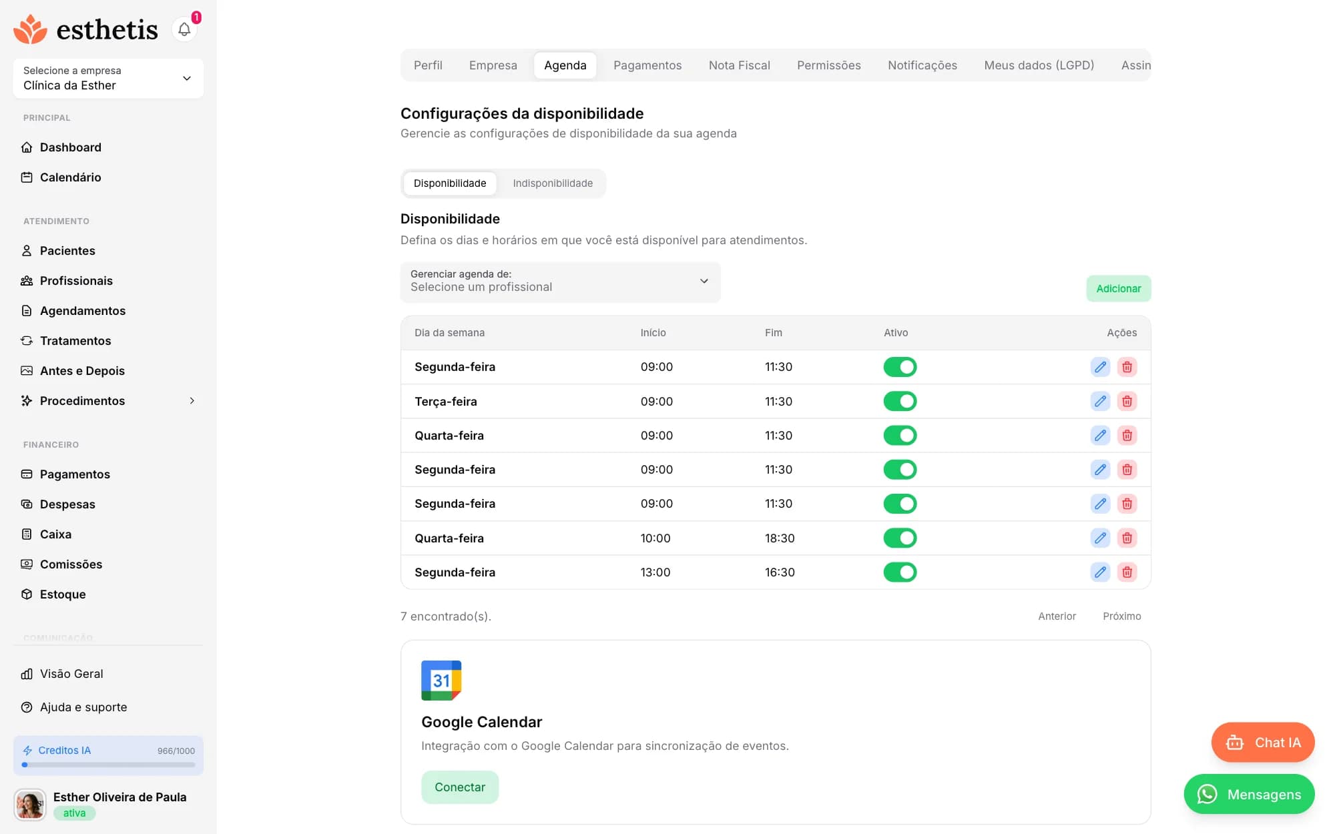Click the Creditos IA progress bar
This screenshot has height=834, width=1335.
click(x=109, y=765)
